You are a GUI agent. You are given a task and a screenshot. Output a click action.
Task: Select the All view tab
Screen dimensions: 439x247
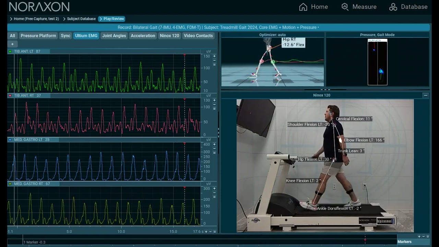(12, 36)
